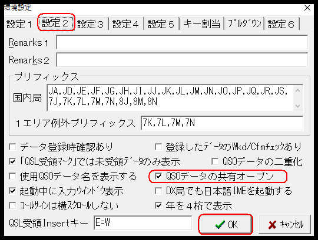
Task: Open the キー割当 tab
Action: 201,24
